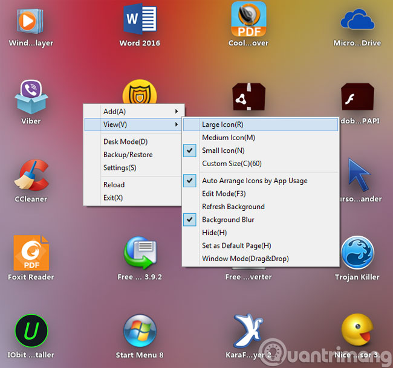Click Reload in the context menu
The height and width of the screenshot is (368, 393).
coord(133,185)
